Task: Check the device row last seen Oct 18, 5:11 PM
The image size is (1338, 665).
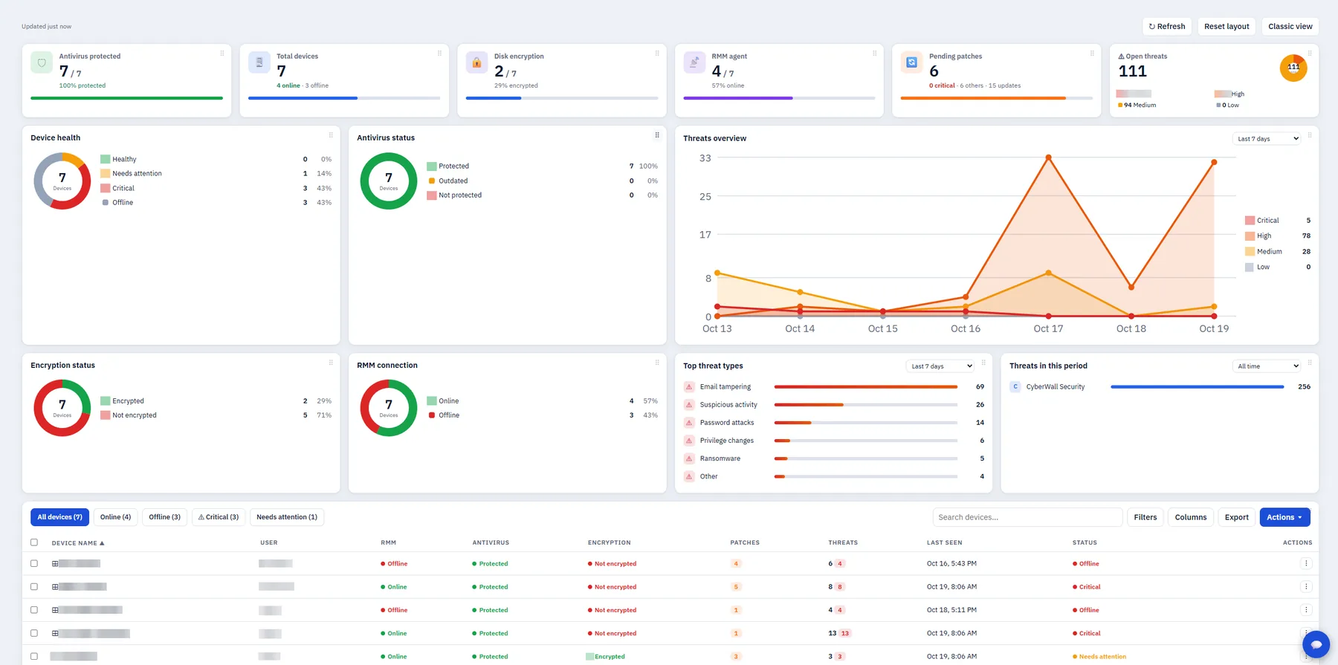Action: tap(34, 610)
